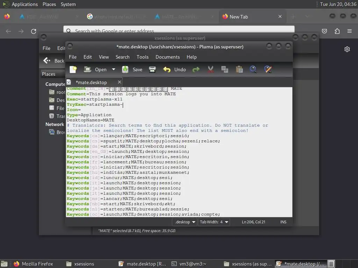This screenshot has height=268, width=358.
Task: Undo the last edit
Action: click(174, 69)
